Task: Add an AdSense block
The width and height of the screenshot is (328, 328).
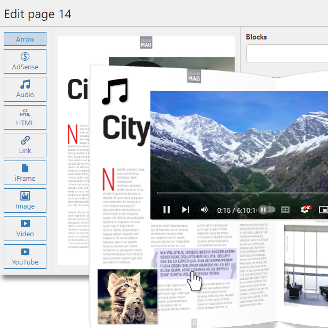Action: coord(25,61)
